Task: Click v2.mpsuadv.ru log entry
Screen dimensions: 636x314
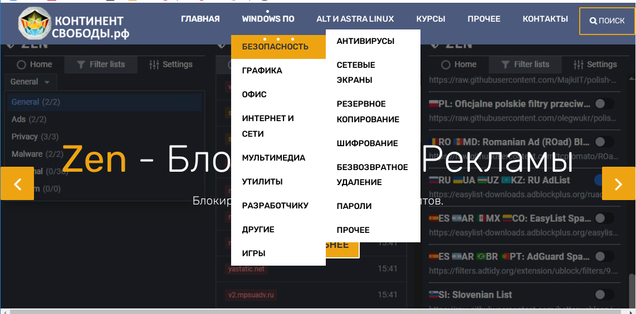Action: point(251,295)
